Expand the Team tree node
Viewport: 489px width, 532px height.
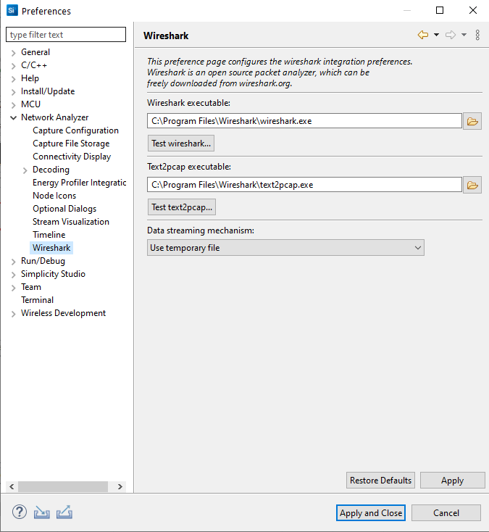tap(13, 288)
